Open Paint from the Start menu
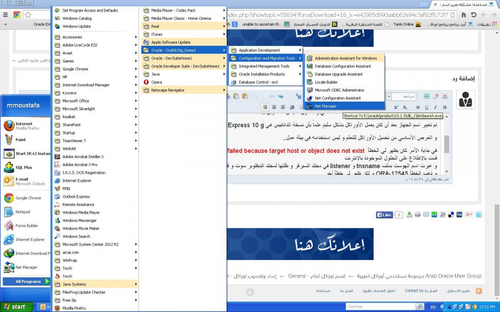The image size is (500, 312). point(20,140)
